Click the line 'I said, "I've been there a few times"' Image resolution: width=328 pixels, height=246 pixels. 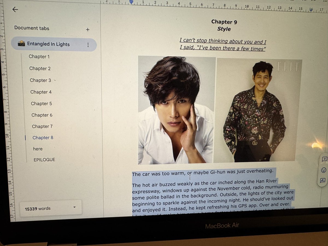click(223, 48)
